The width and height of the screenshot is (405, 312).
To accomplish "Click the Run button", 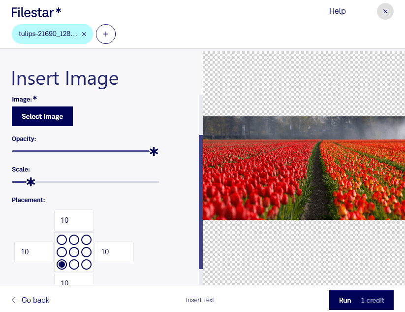I will (x=361, y=300).
